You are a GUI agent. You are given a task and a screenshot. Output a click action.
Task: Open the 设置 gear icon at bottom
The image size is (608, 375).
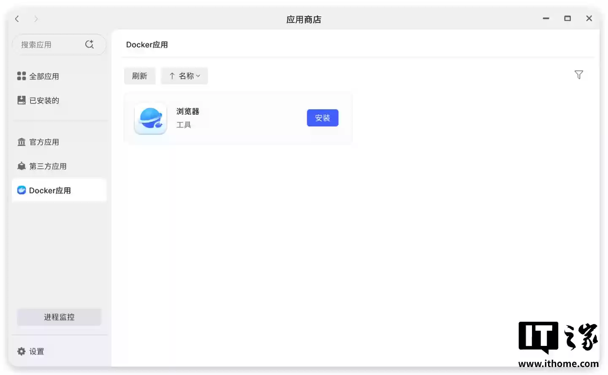coord(21,351)
